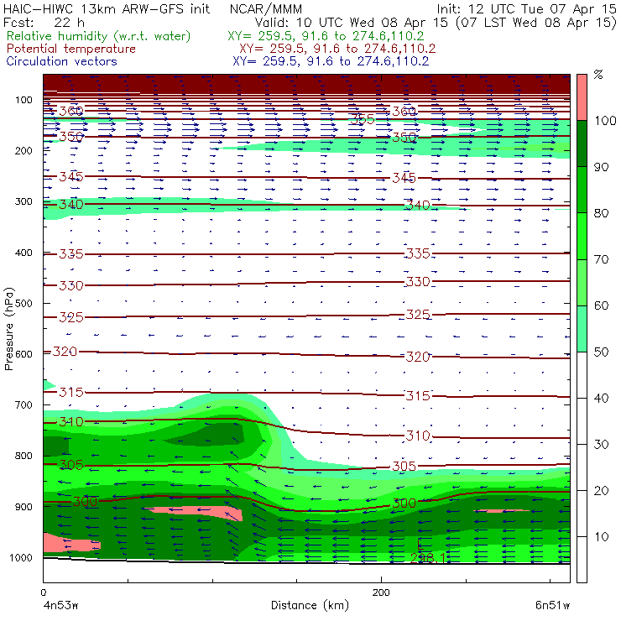This screenshot has width=621, height=621.
Task: Click the '100' colorbar tick label
Action: [x=606, y=120]
